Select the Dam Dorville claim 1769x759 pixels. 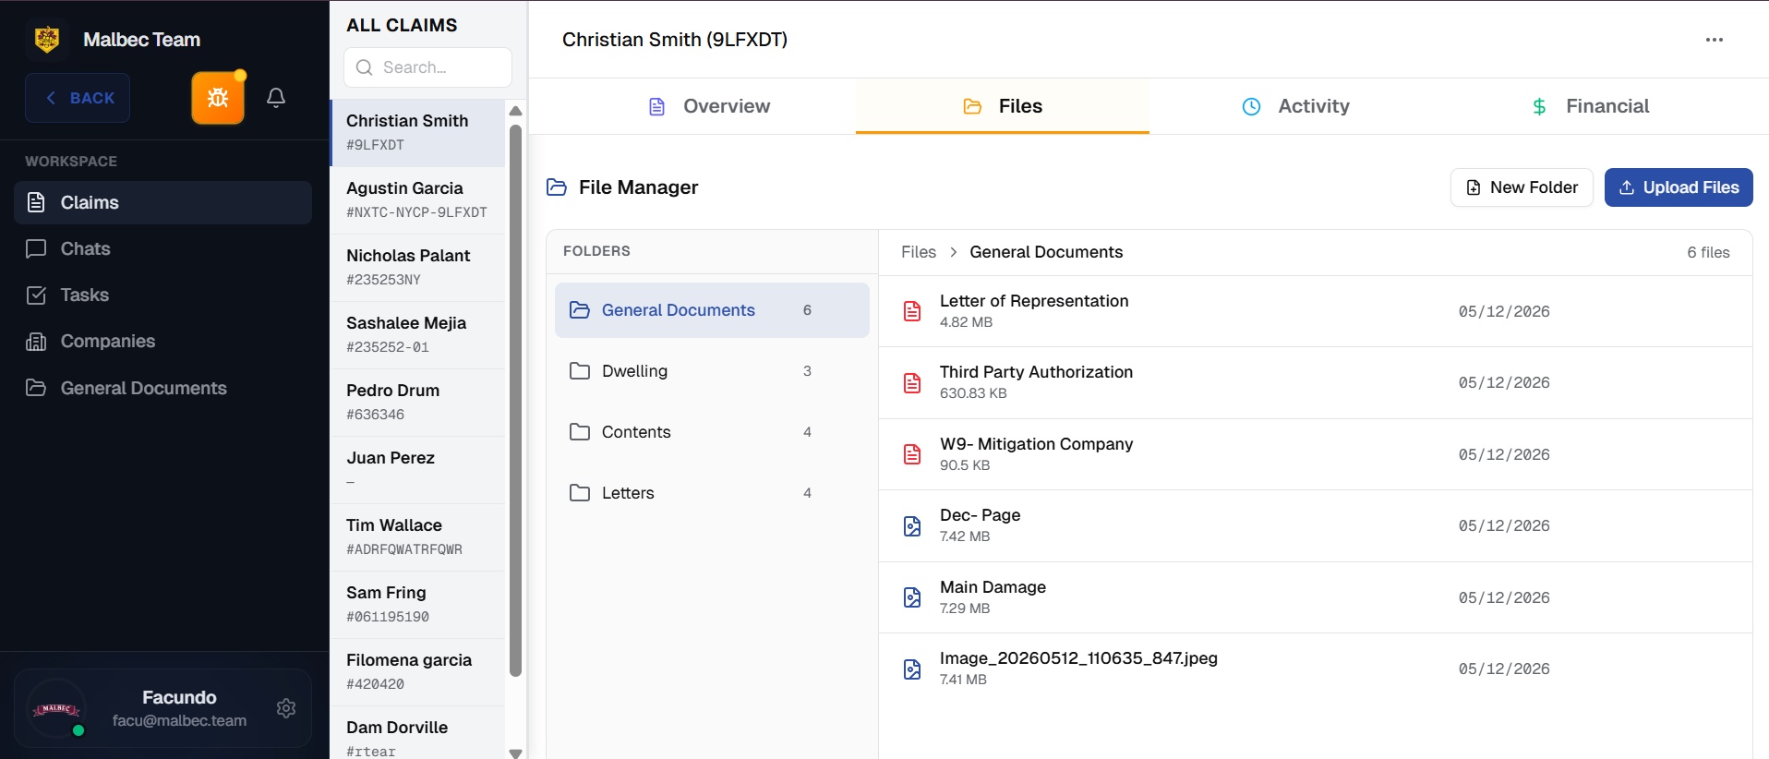[418, 733]
